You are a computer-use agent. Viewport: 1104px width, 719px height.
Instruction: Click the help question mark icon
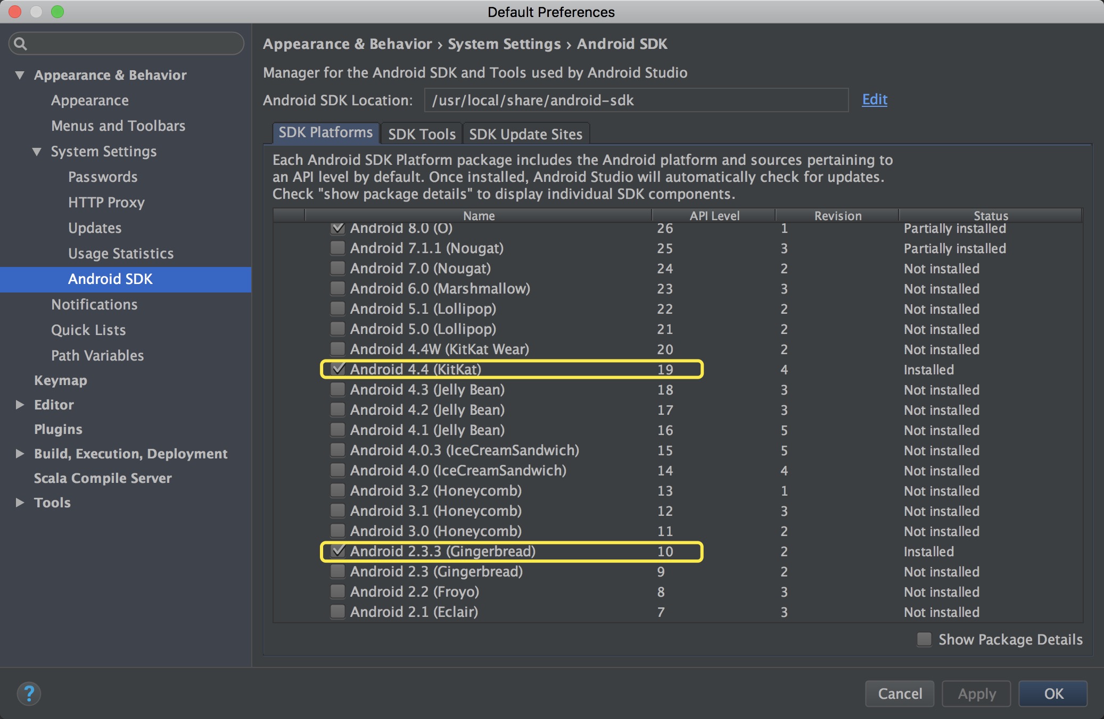point(29,693)
